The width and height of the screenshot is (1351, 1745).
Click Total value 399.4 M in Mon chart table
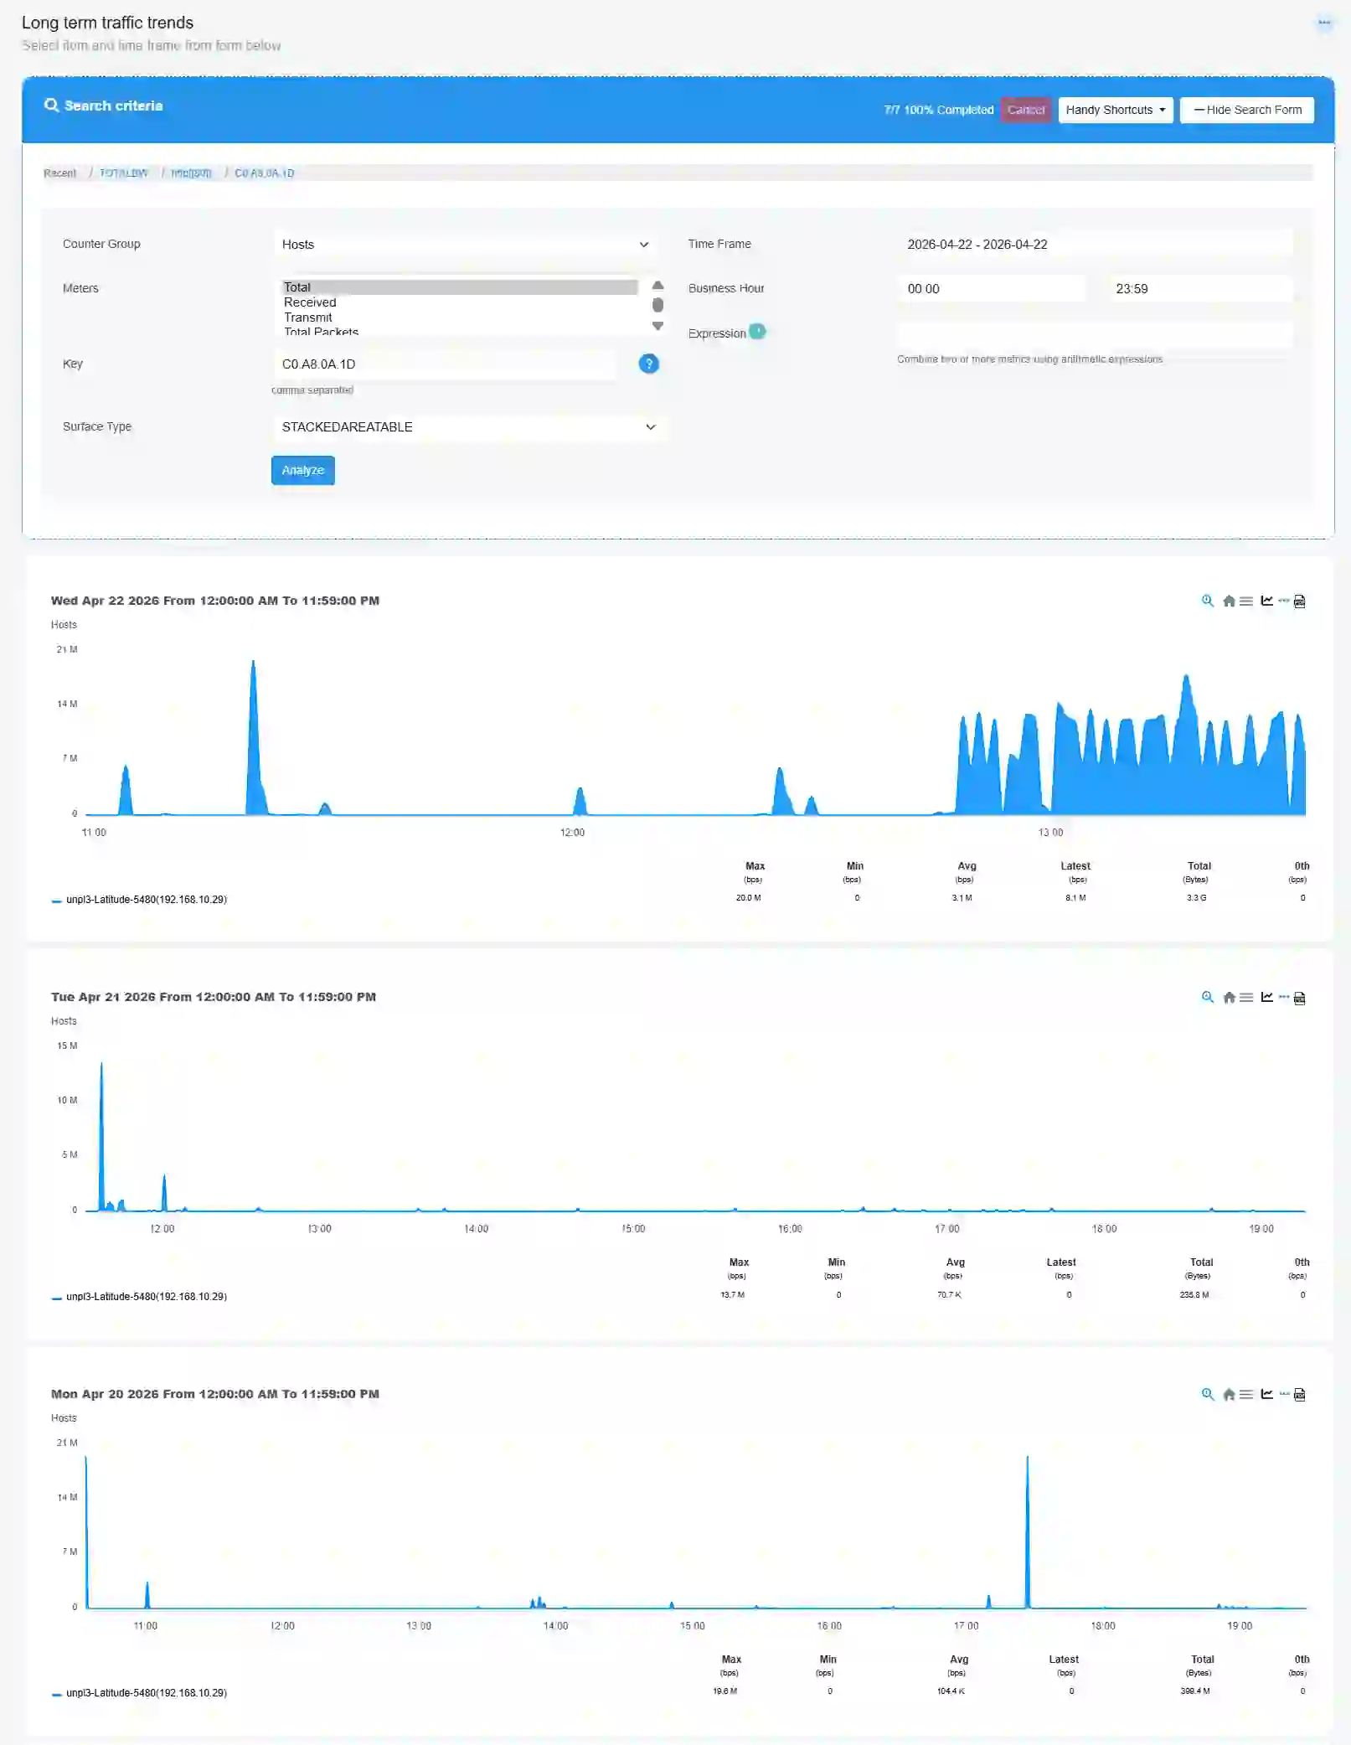click(1194, 1691)
